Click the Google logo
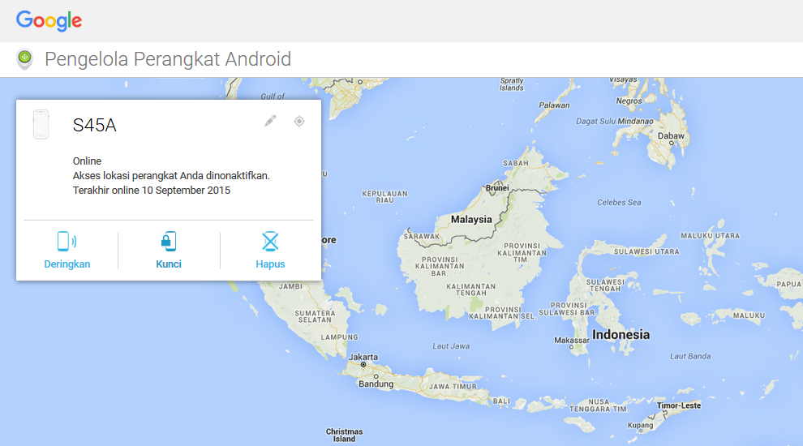This screenshot has height=446, width=803. point(49,21)
